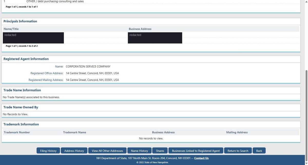Click 'records 1 to 2 of 2' pagination text
The width and height of the screenshot is (308, 165).
click(28, 46)
